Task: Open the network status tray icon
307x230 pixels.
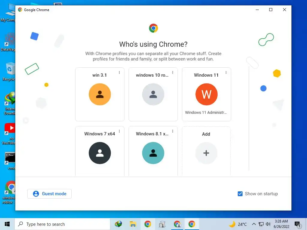Action: click(x=261, y=224)
